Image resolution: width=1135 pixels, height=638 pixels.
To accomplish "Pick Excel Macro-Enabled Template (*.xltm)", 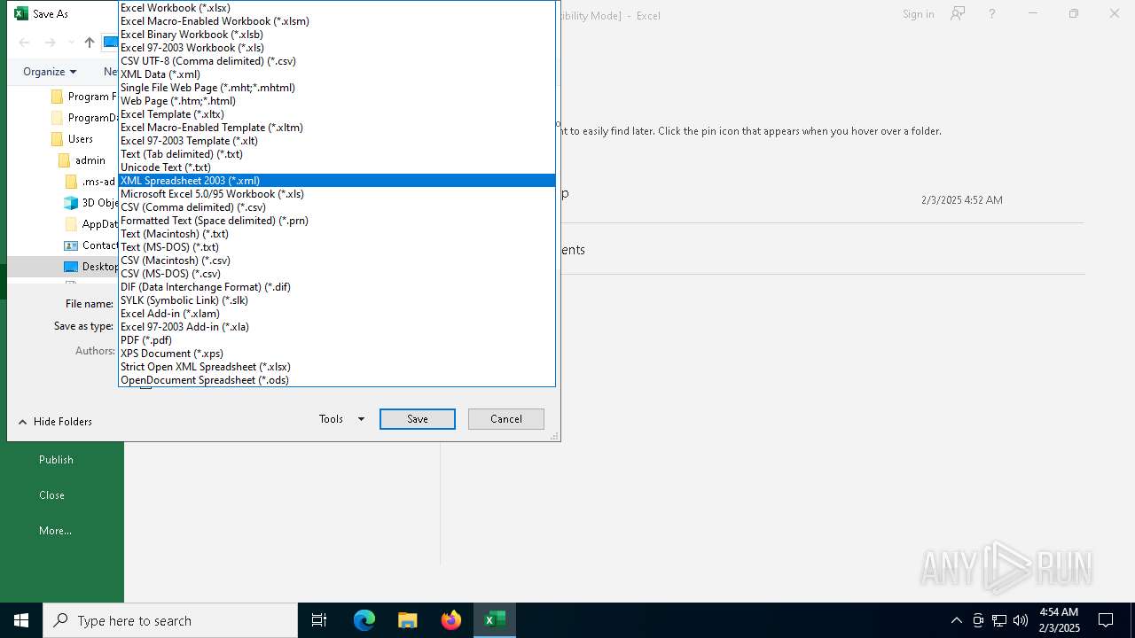I will (x=337, y=128).
